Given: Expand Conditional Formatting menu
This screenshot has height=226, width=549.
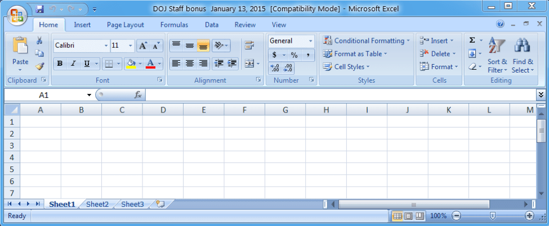Looking at the screenshot, I should tap(366, 40).
